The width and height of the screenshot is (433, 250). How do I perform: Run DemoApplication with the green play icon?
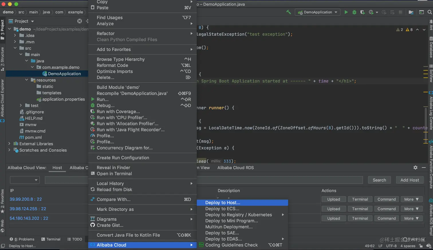coord(346,12)
